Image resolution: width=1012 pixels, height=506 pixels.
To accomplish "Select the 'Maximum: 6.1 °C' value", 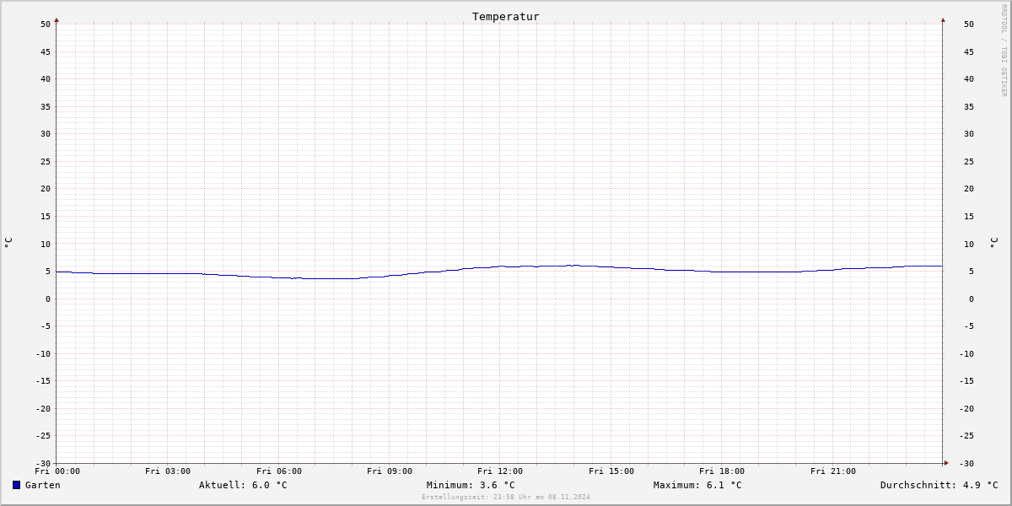I will point(697,485).
